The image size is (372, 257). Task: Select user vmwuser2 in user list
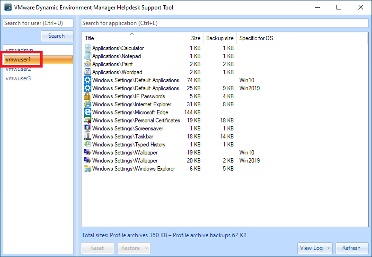point(18,69)
